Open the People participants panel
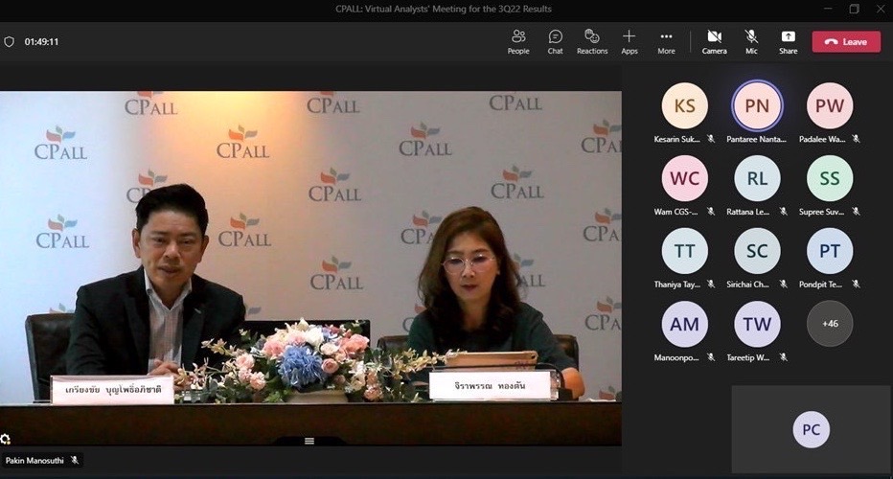893x479 pixels. pyautogui.click(x=518, y=41)
